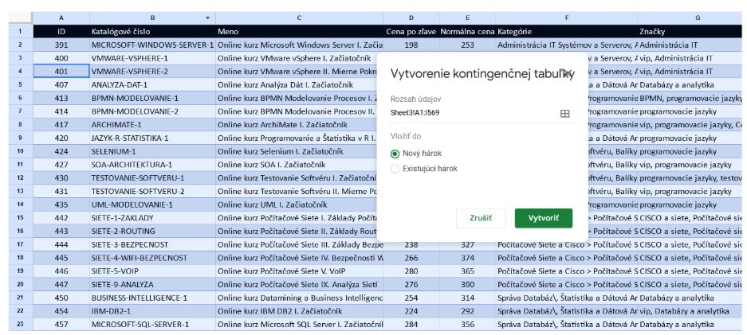Open the column B header dropdown arrow

coord(207,18)
